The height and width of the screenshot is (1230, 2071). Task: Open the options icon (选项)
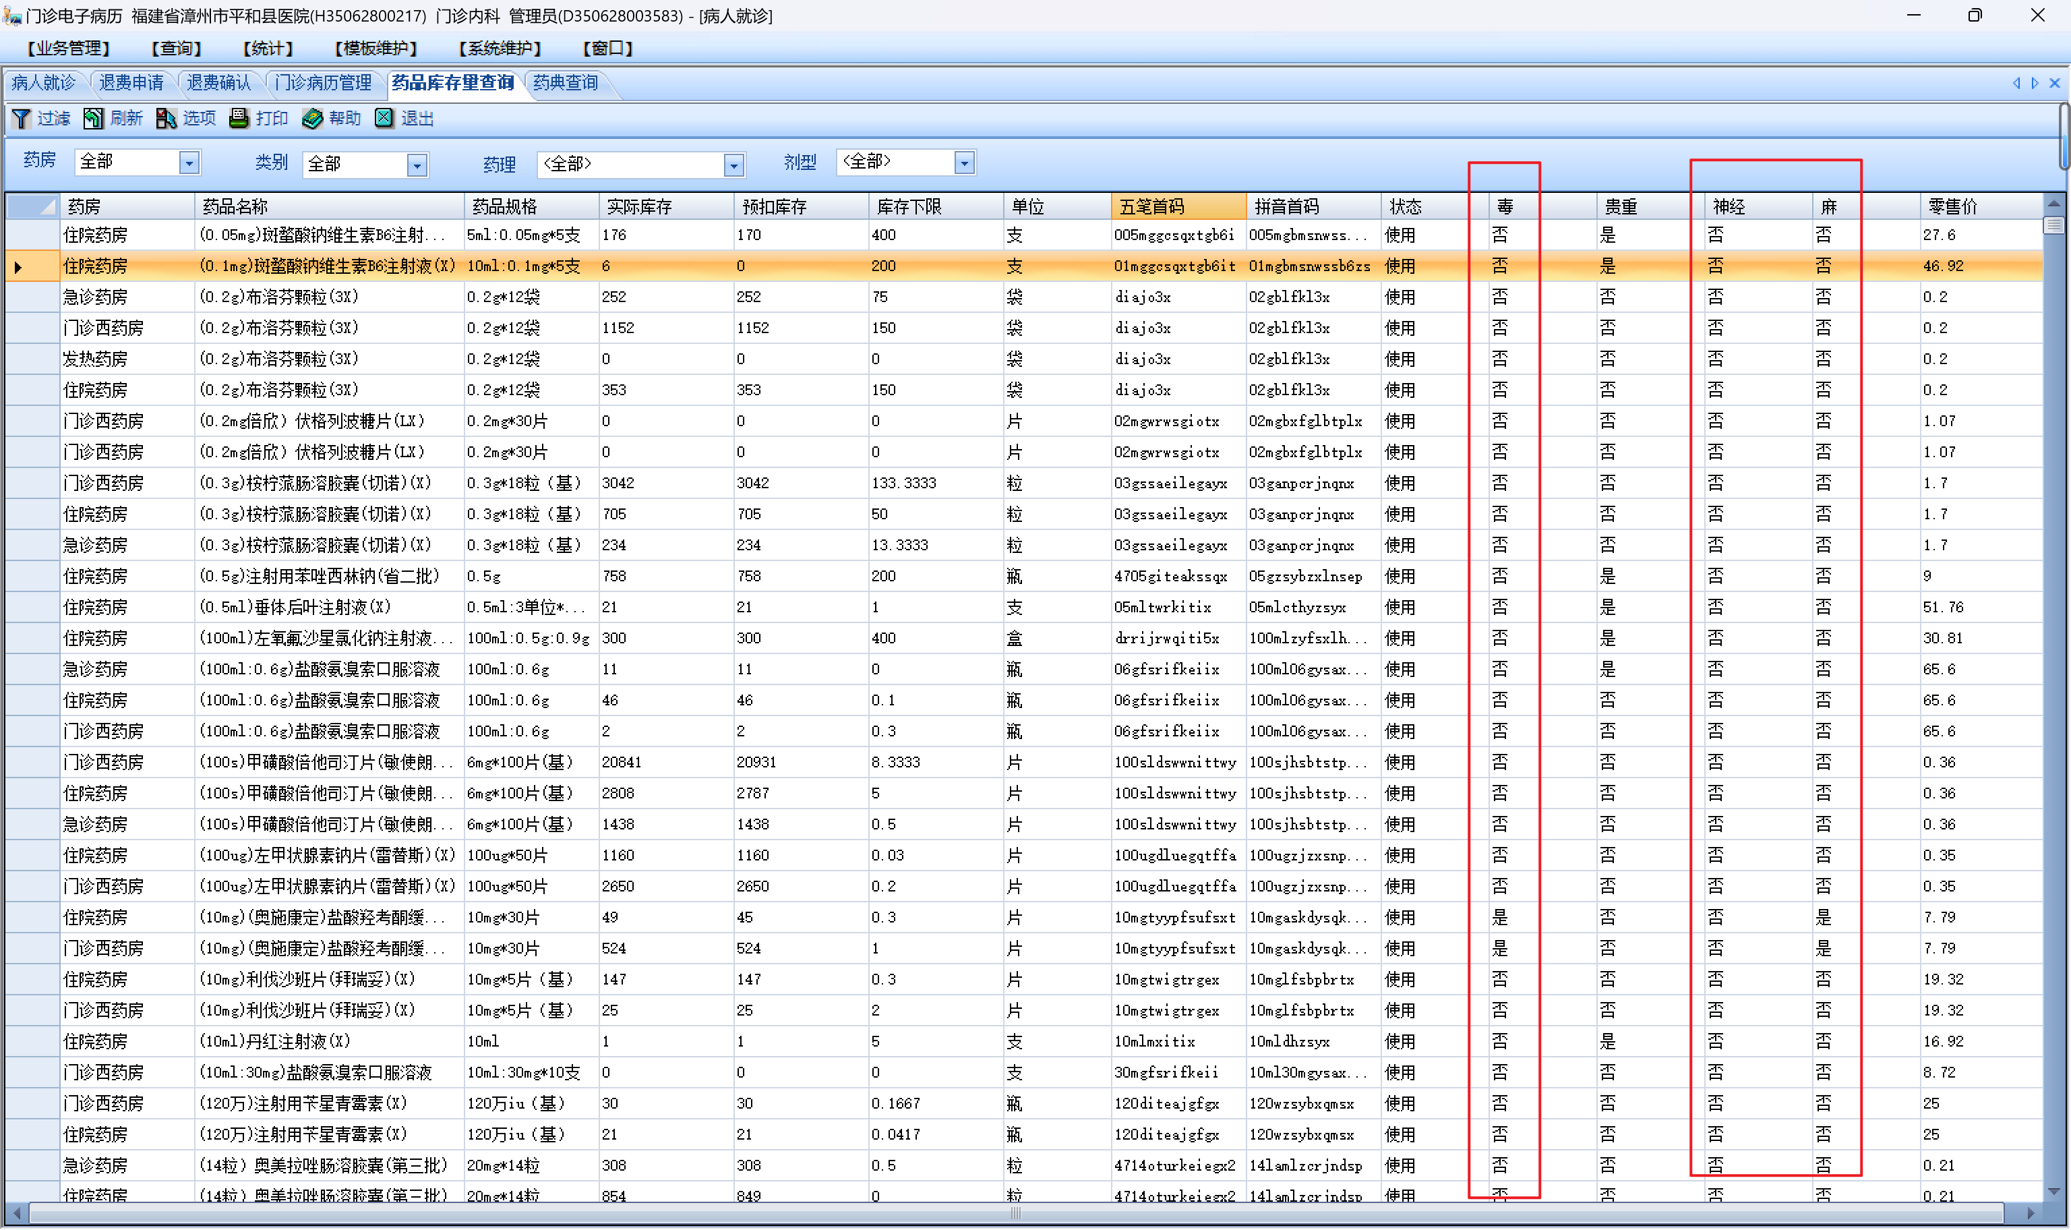click(x=167, y=119)
